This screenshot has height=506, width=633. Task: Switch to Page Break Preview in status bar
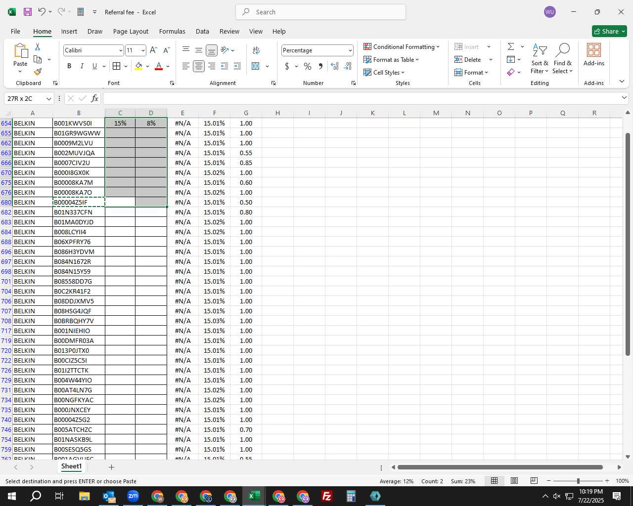[534, 481]
